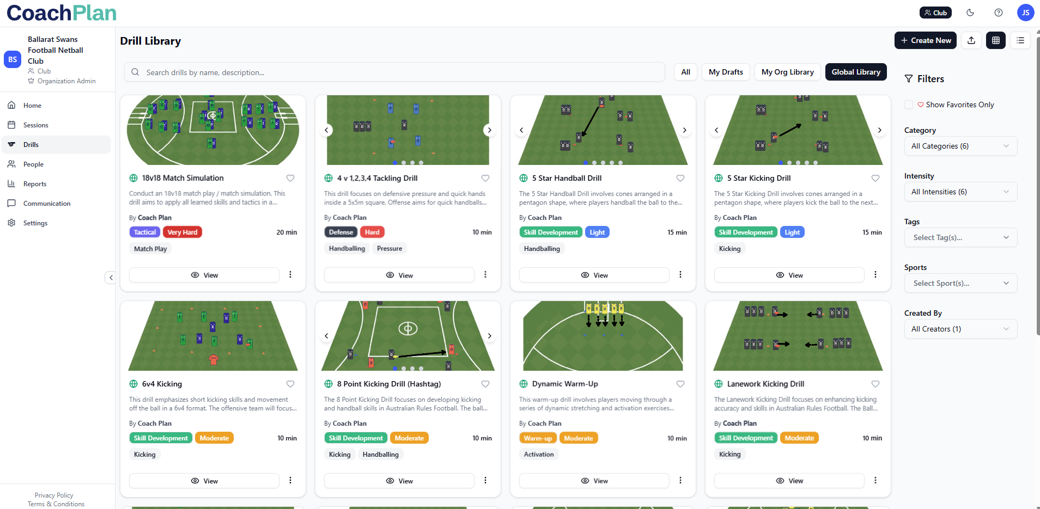Expand the Select Sport(s) dropdown
Image resolution: width=1040 pixels, height=509 pixels.
pos(960,283)
